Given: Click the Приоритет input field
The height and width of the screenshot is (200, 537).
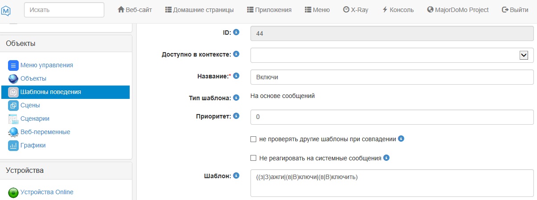Looking at the screenshot, I should 392,117.
